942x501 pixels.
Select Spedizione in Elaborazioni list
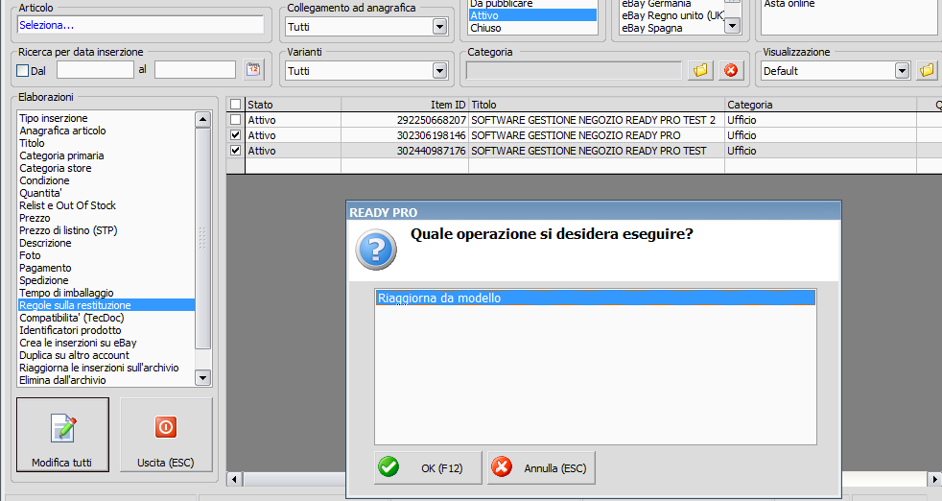tap(44, 280)
